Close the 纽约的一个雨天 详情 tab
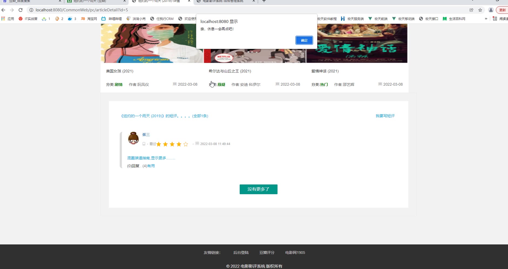This screenshot has height=269, width=508. pos(189,1)
